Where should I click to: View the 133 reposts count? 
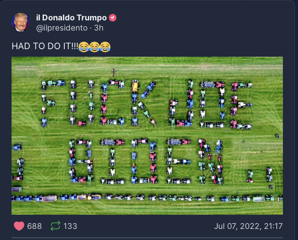click(x=71, y=226)
